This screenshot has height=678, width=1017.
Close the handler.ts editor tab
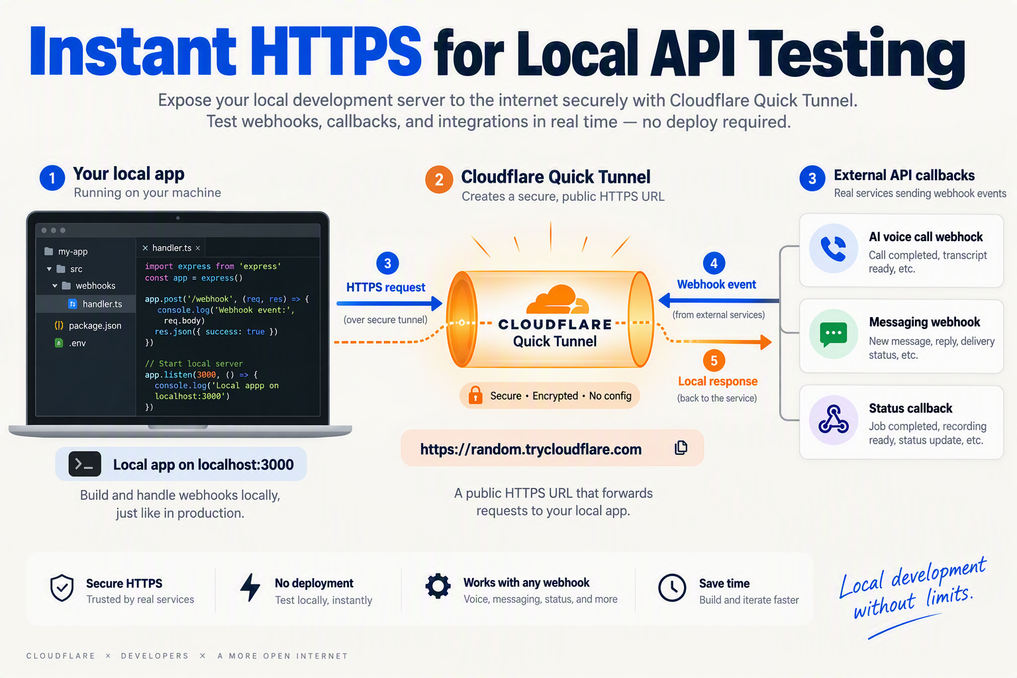tap(197, 248)
